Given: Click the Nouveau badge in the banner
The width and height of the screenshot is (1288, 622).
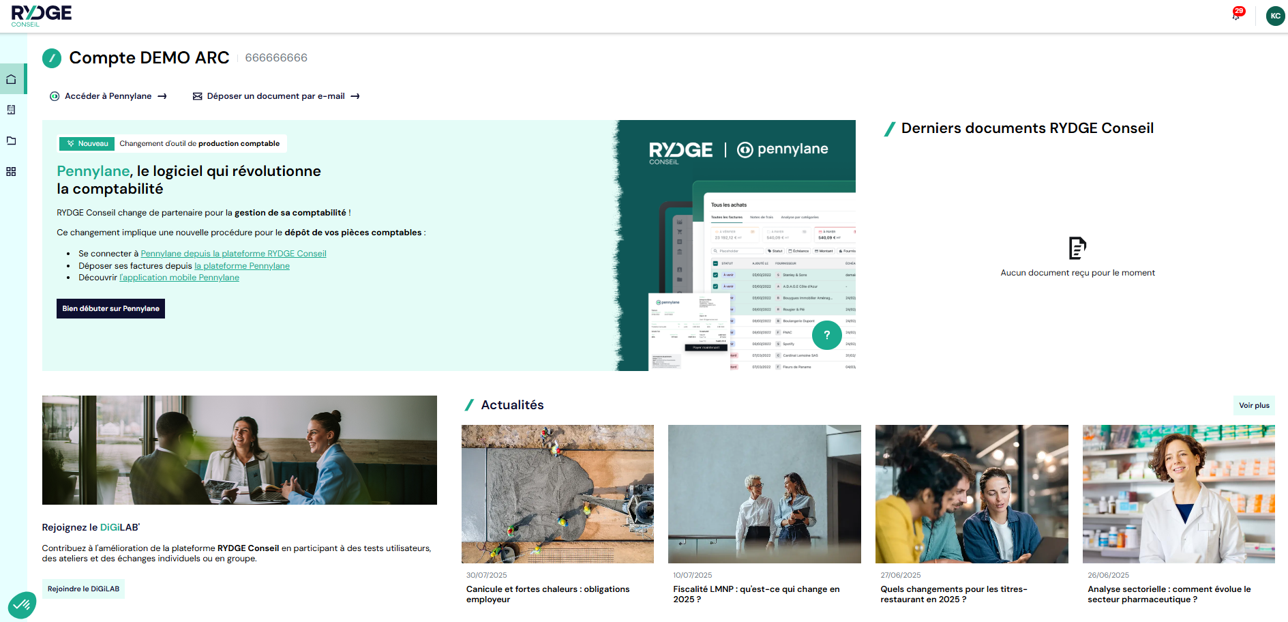Looking at the screenshot, I should click(x=87, y=144).
